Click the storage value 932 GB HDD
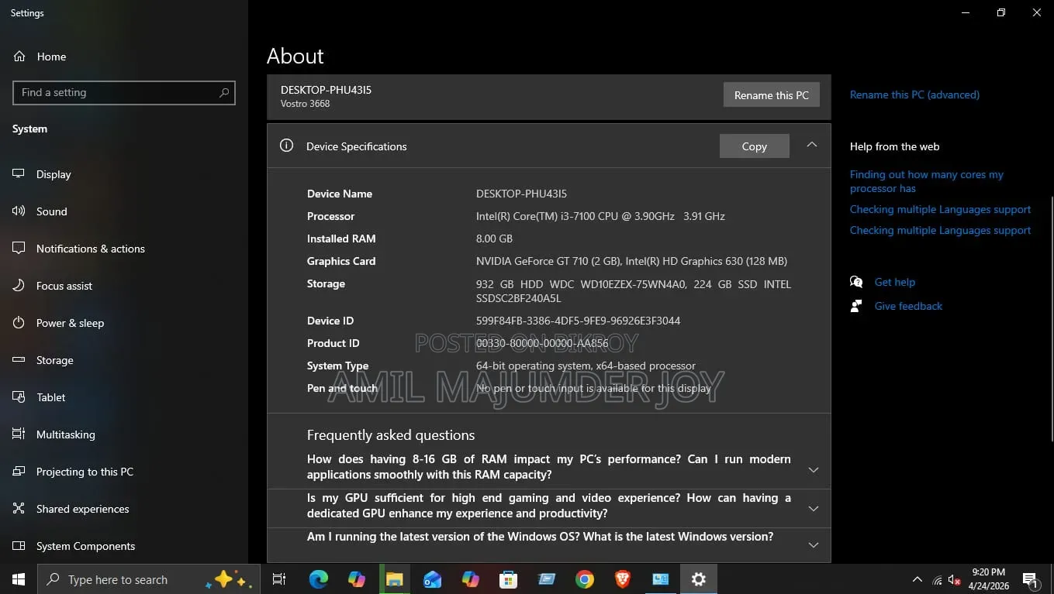Screen dimensions: 1054x594 coord(634,291)
